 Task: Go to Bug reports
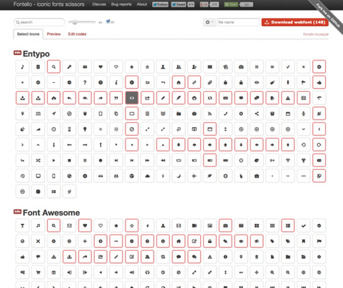(x=121, y=4)
